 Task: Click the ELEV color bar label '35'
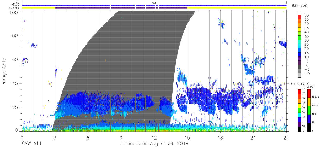(x=307, y=36)
